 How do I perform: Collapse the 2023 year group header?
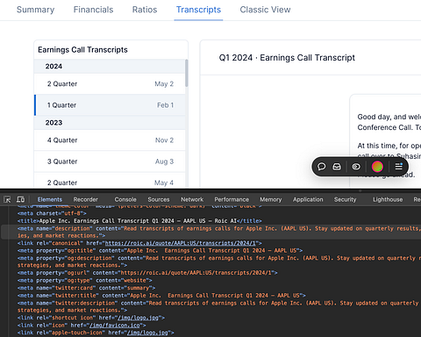pos(110,123)
